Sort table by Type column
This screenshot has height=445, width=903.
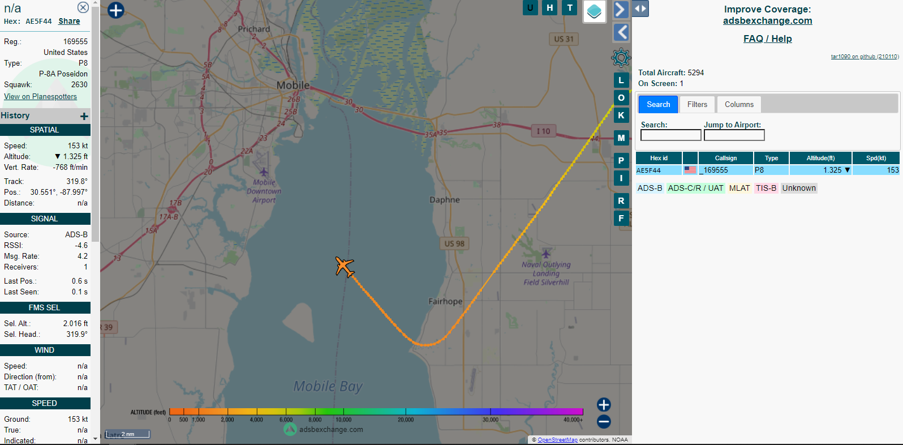click(x=771, y=158)
